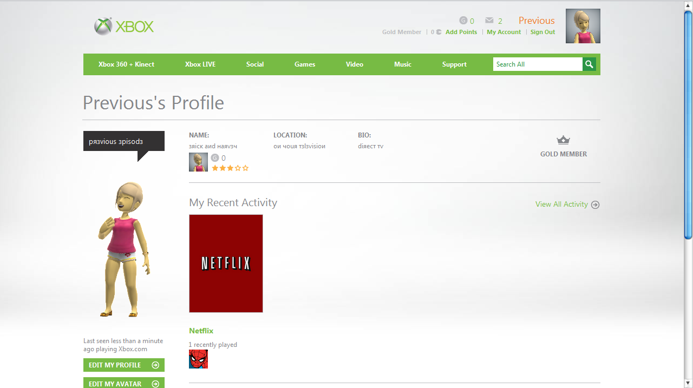This screenshot has height=388, width=693.
Task: Click the Sign Out link
Action: (542, 32)
